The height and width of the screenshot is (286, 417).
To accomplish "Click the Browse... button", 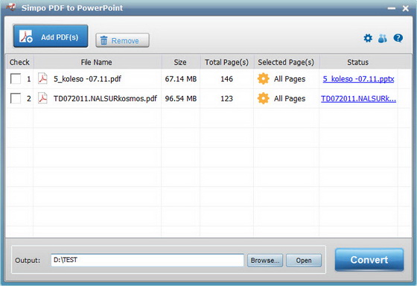I will [265, 260].
